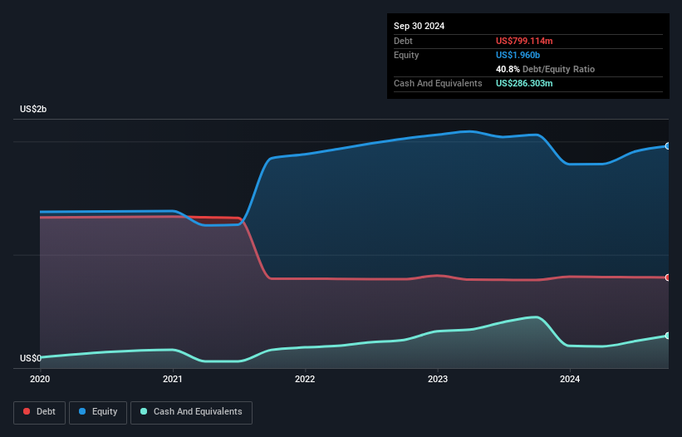Click the tooltip Equity row label
Screen dimensions: 682x437
click(x=406, y=55)
